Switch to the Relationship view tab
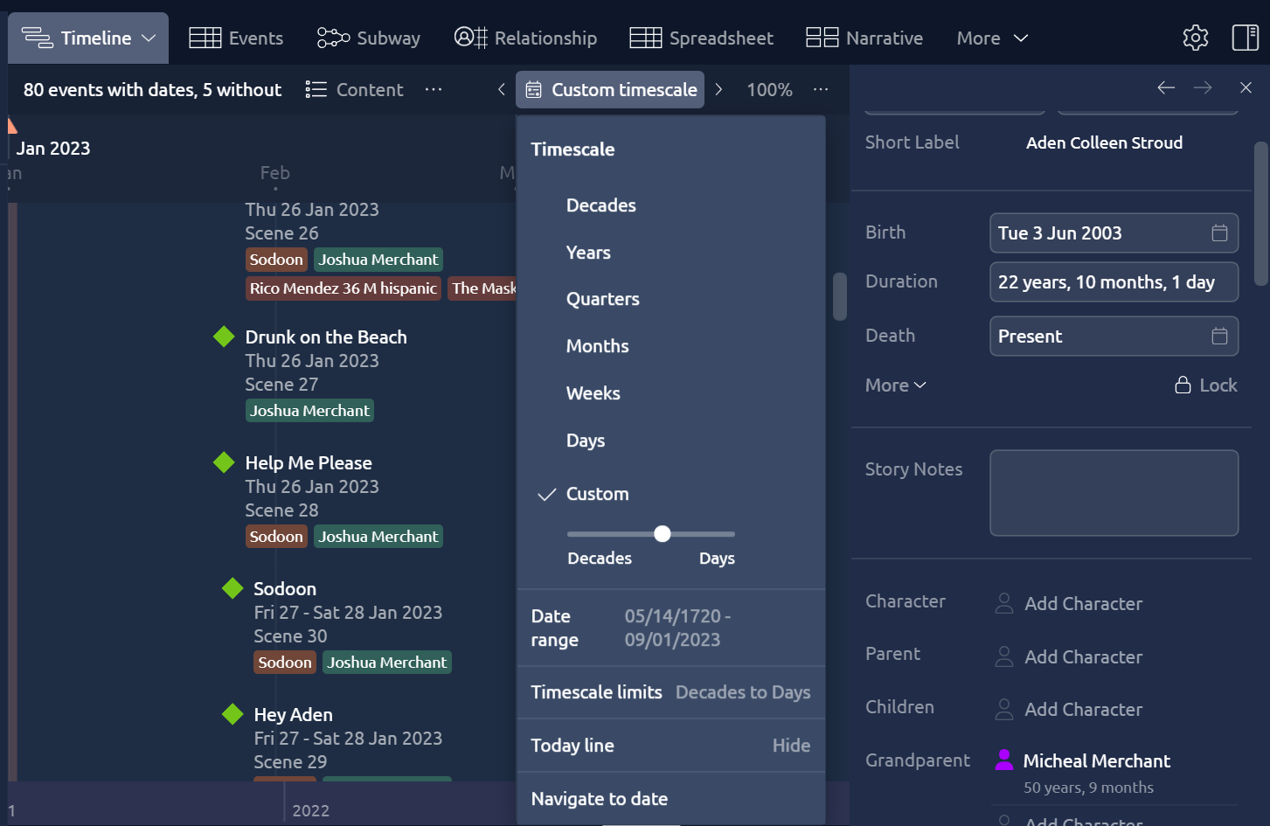Image resolution: width=1270 pixels, height=826 pixels. [x=525, y=38]
